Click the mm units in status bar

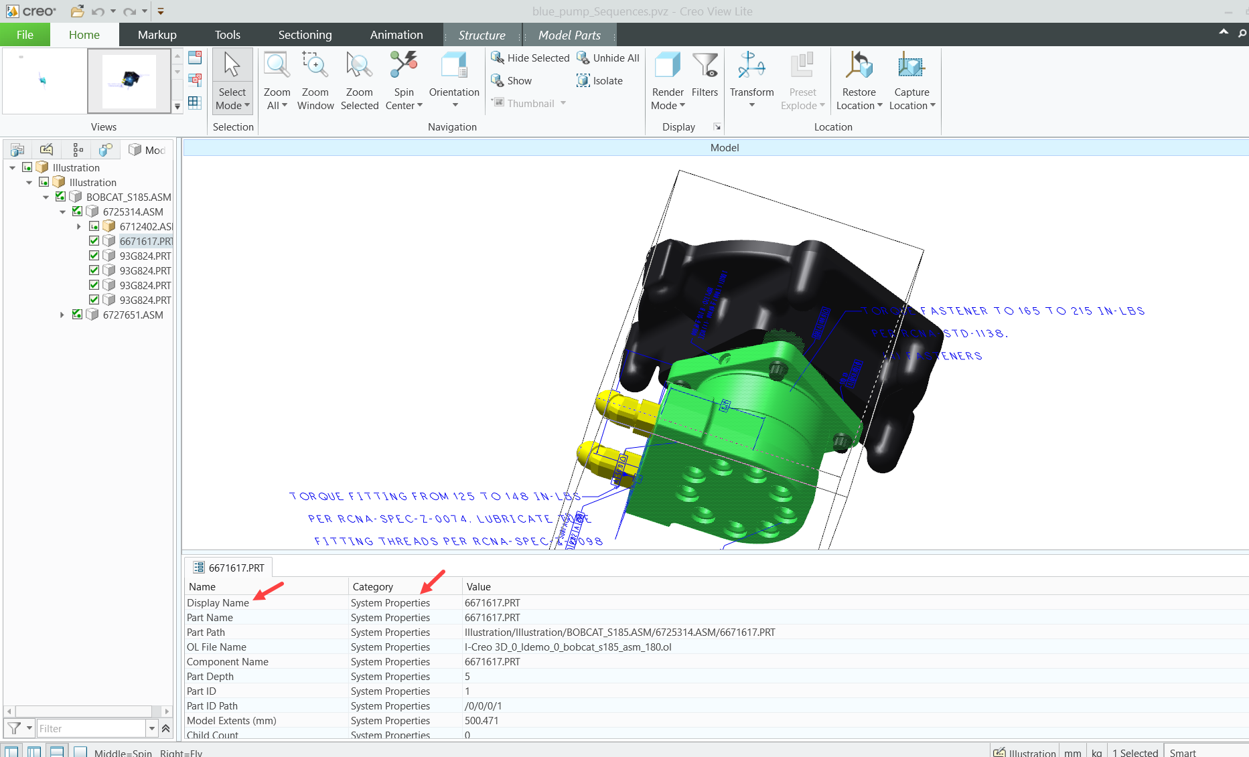[1072, 752]
